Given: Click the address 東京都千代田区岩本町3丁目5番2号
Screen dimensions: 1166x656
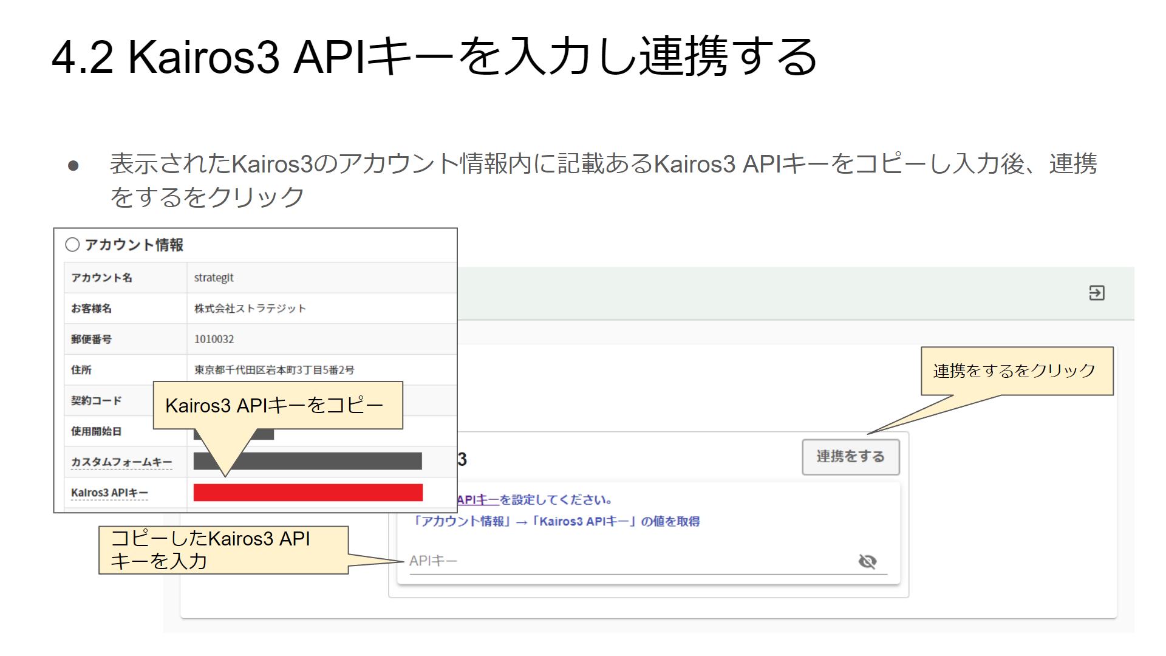Looking at the screenshot, I should pos(274,370).
